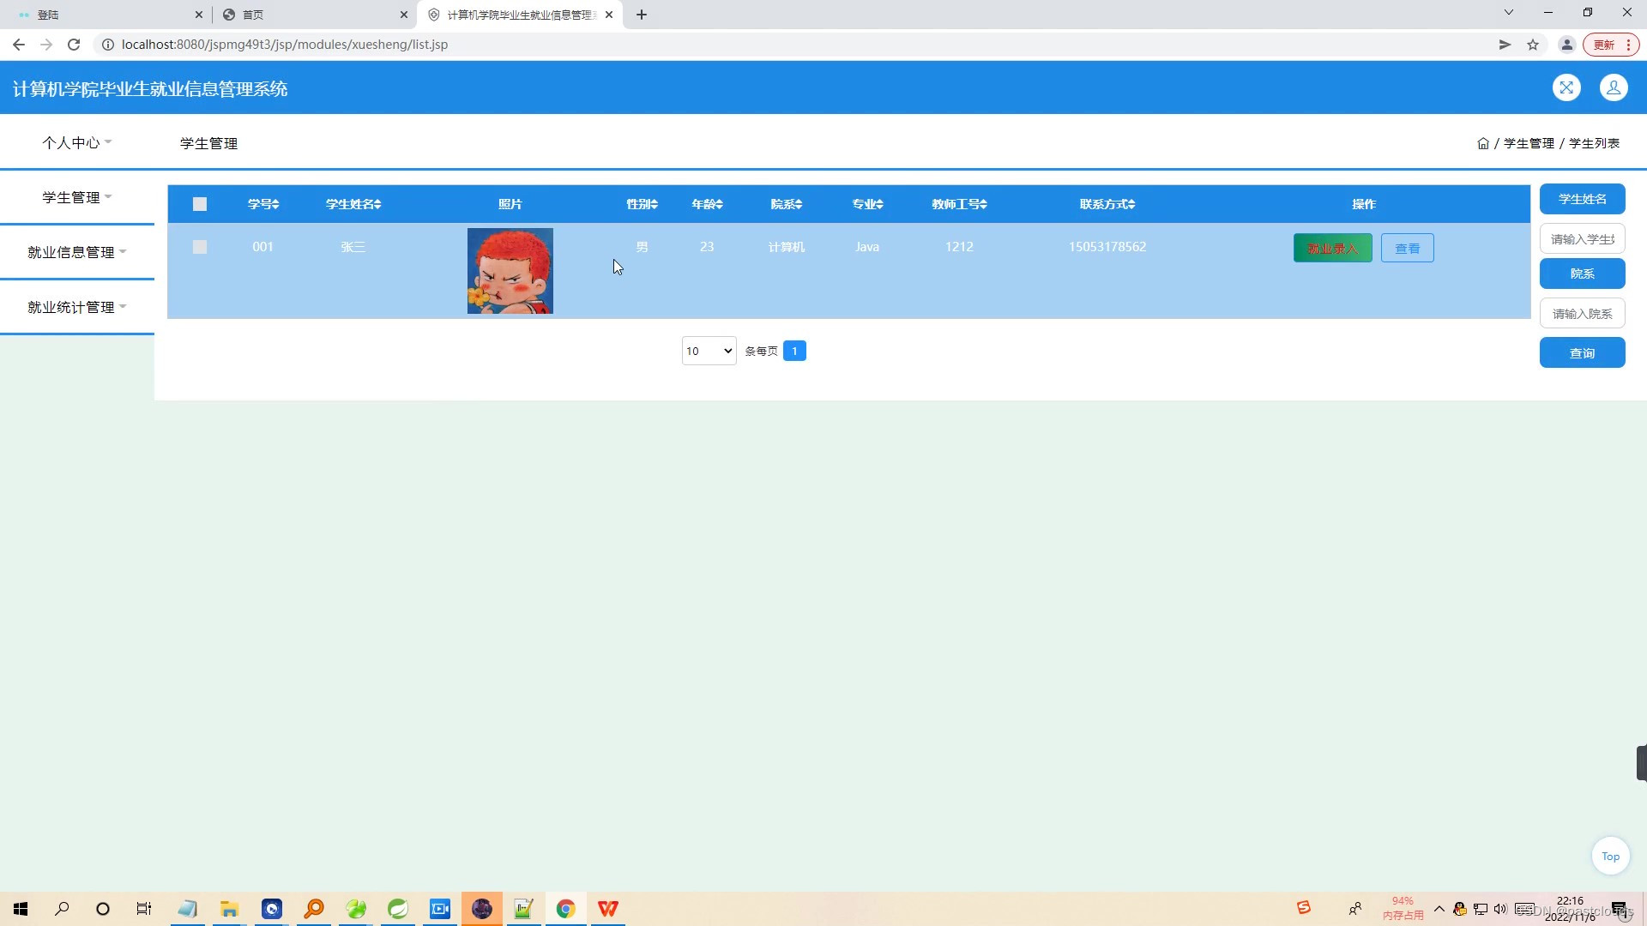Click the circular X icon in the top bar
Screen dimensions: 1647x926
click(x=1567, y=87)
